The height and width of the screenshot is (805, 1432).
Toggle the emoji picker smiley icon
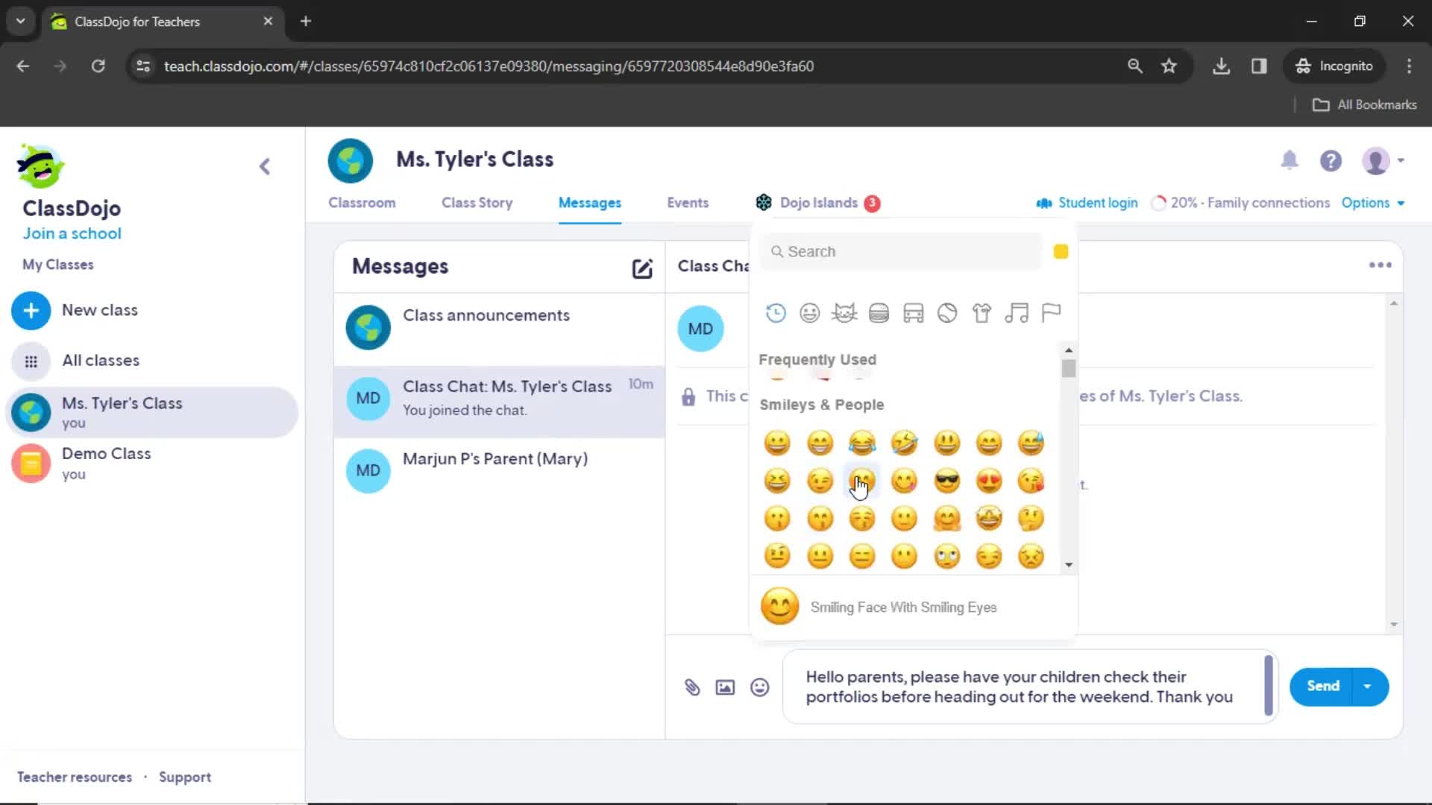(x=759, y=687)
